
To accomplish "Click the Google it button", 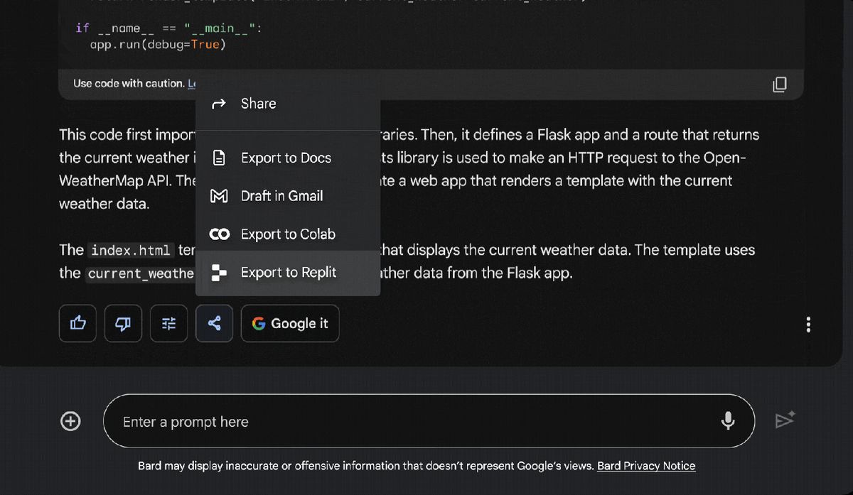I will pyautogui.click(x=290, y=324).
